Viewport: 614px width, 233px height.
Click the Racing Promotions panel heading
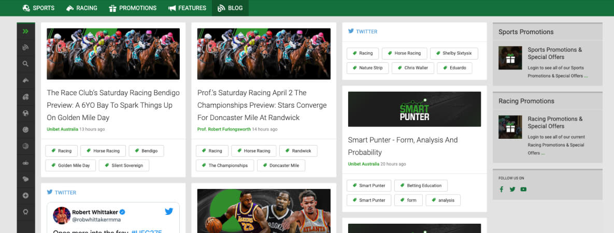526,101
